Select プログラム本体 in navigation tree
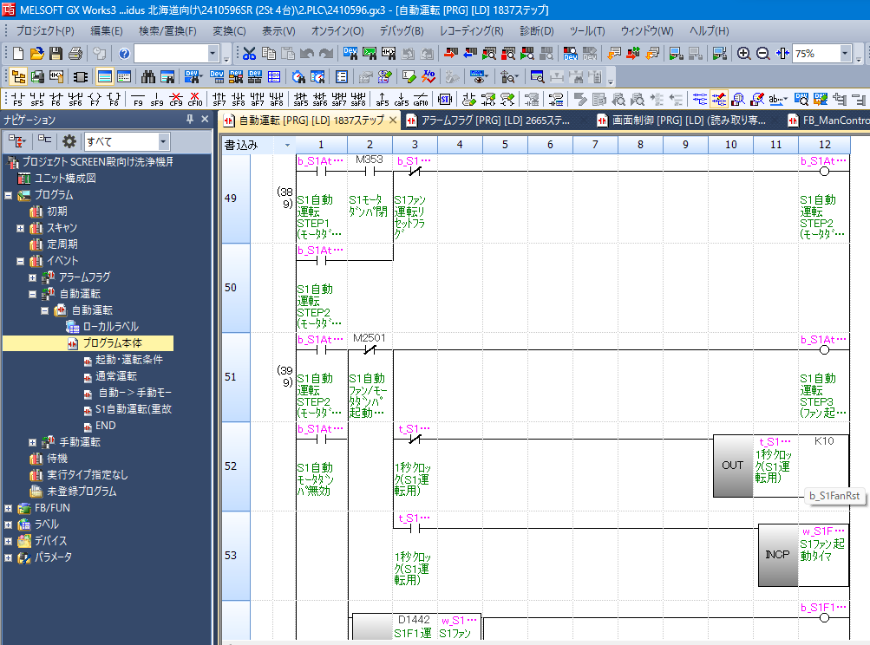The image size is (870, 645). 112,343
